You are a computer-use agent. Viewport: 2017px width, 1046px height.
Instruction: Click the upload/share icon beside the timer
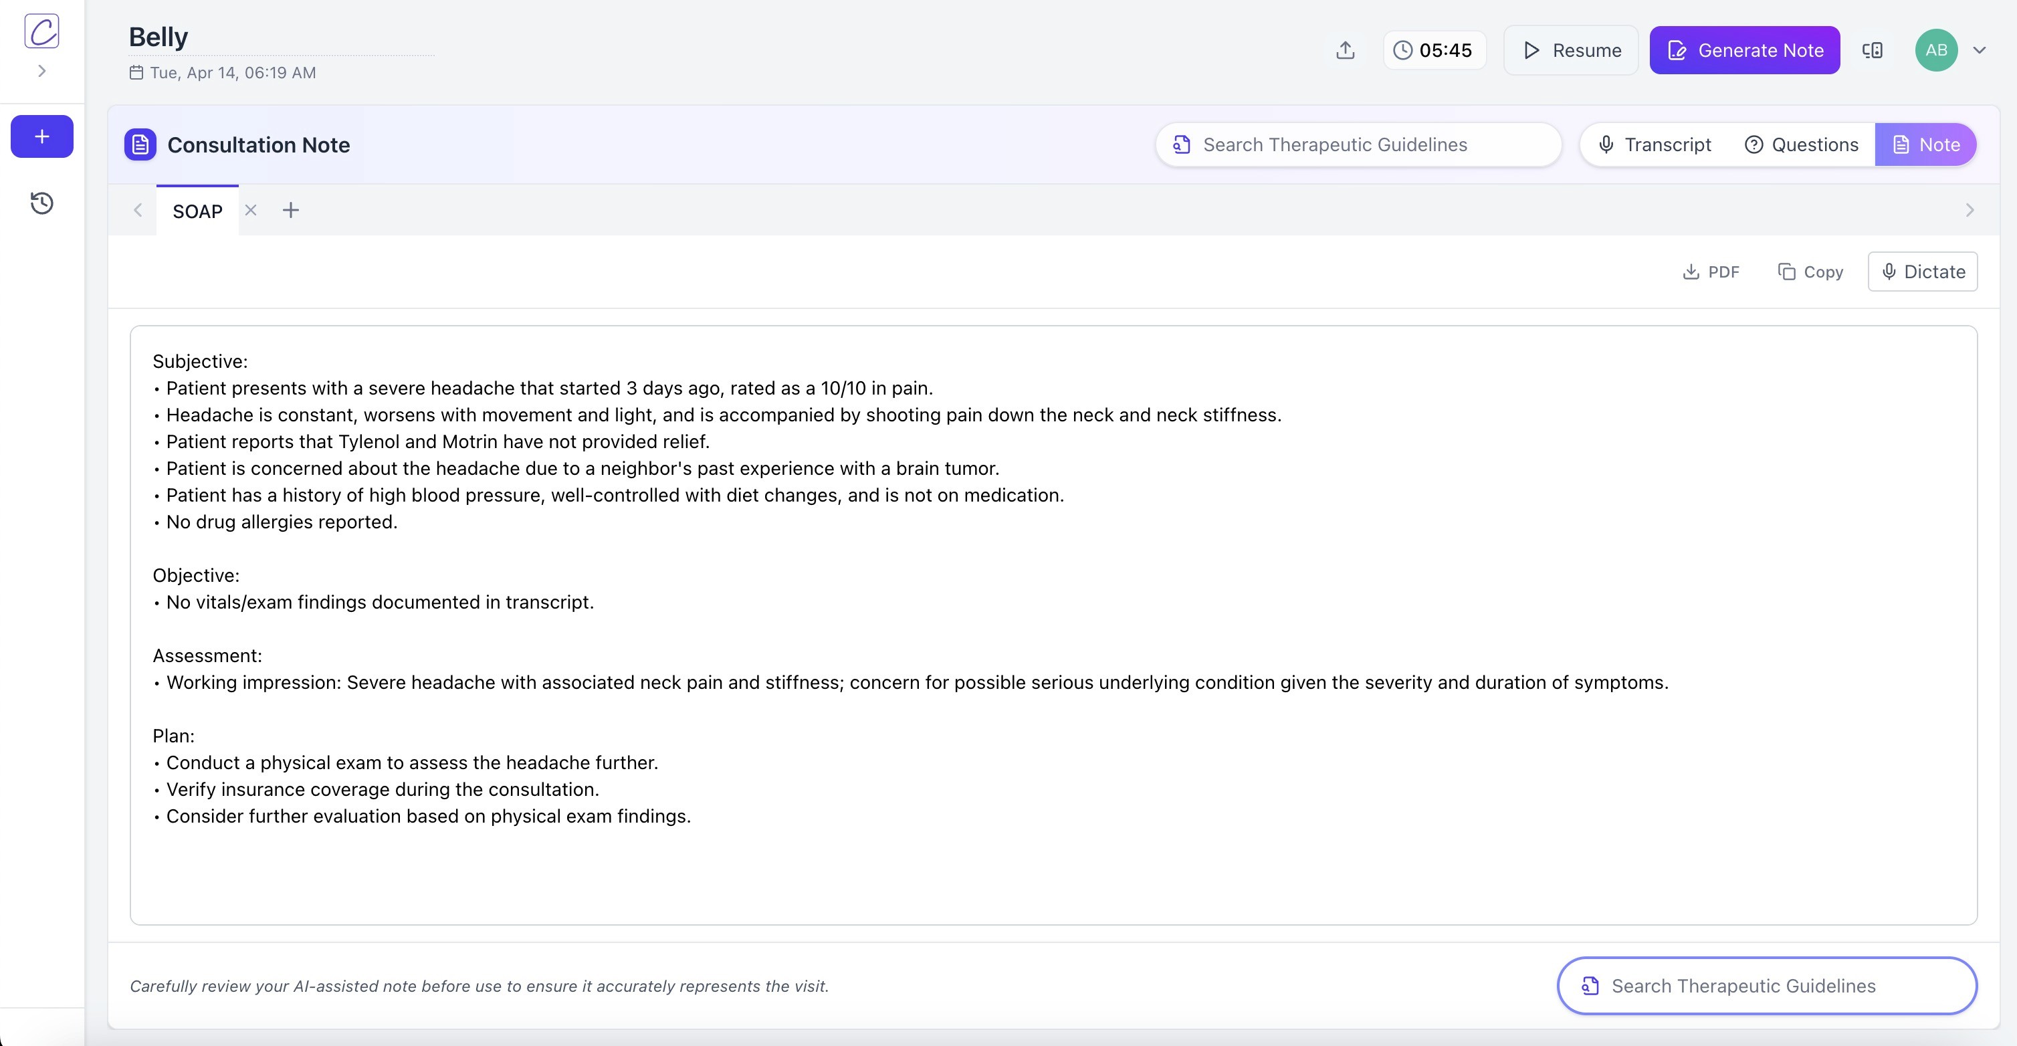[1345, 51]
